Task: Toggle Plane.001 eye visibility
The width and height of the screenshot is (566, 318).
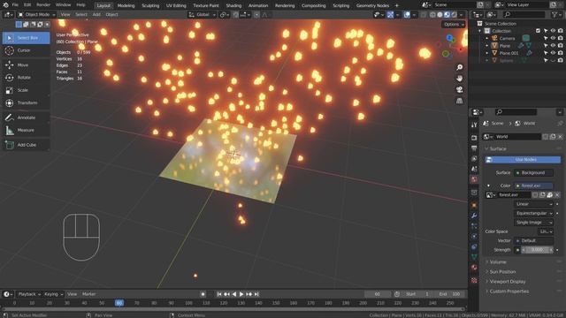Action: (553, 53)
